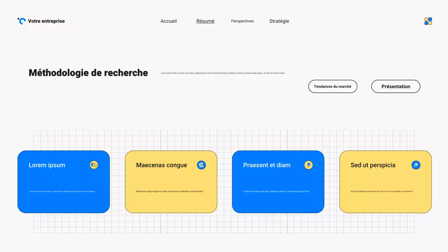Screen dimensions: 448x252
Task: Click the small paragraph text beside the heading
Action: click(223, 73)
